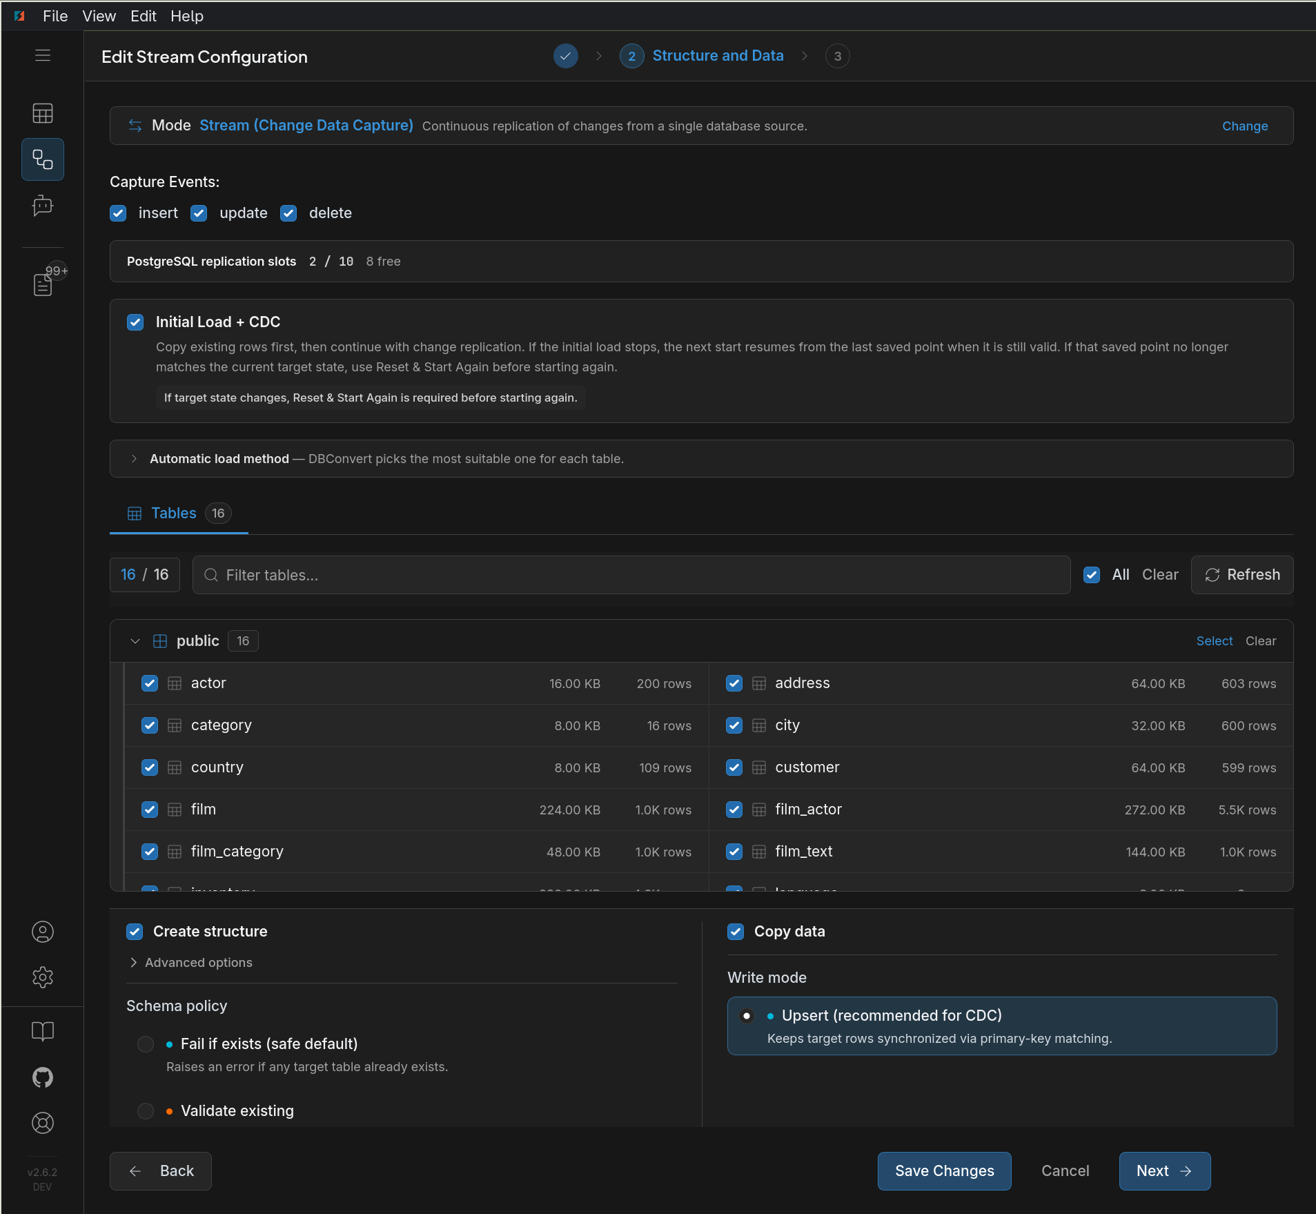Click the film_actor table icon
Image resolution: width=1316 pixels, height=1214 pixels.
(x=759, y=810)
